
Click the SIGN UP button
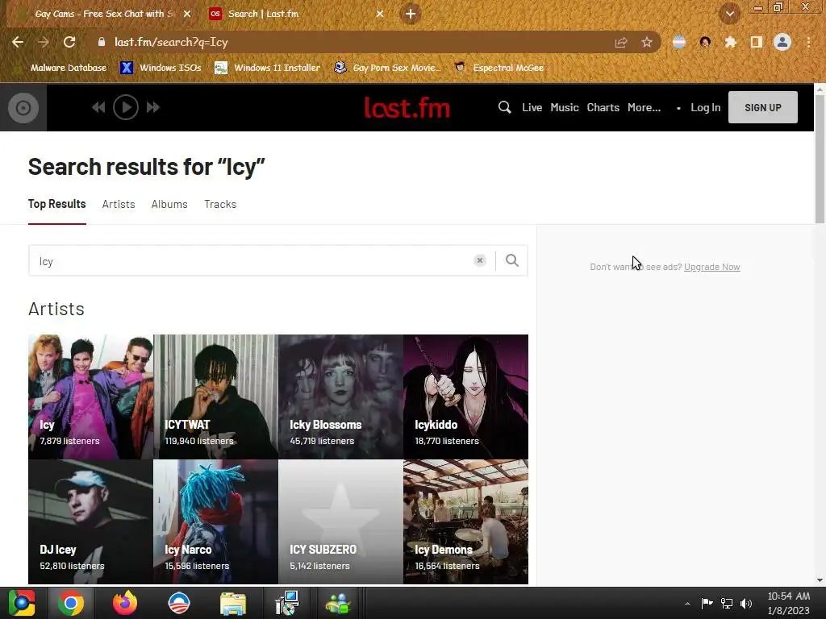click(763, 107)
